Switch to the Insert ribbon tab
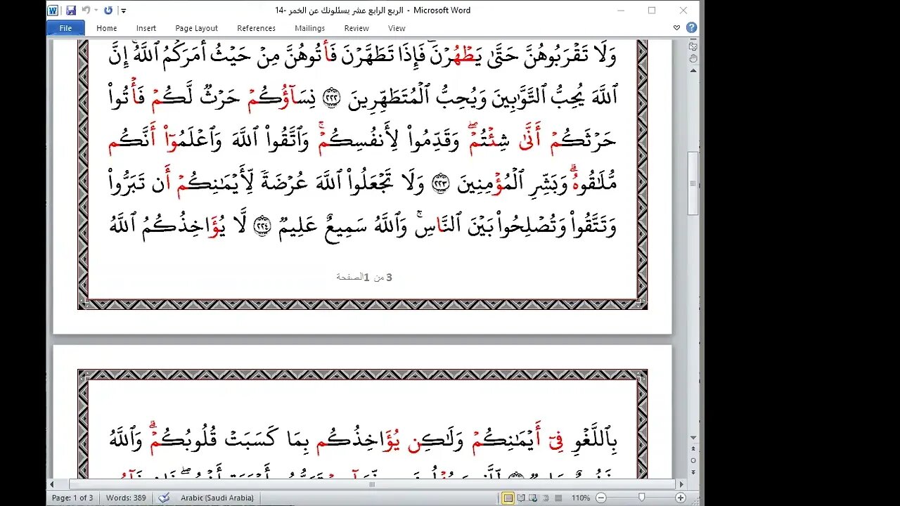The image size is (900, 506). 146,28
